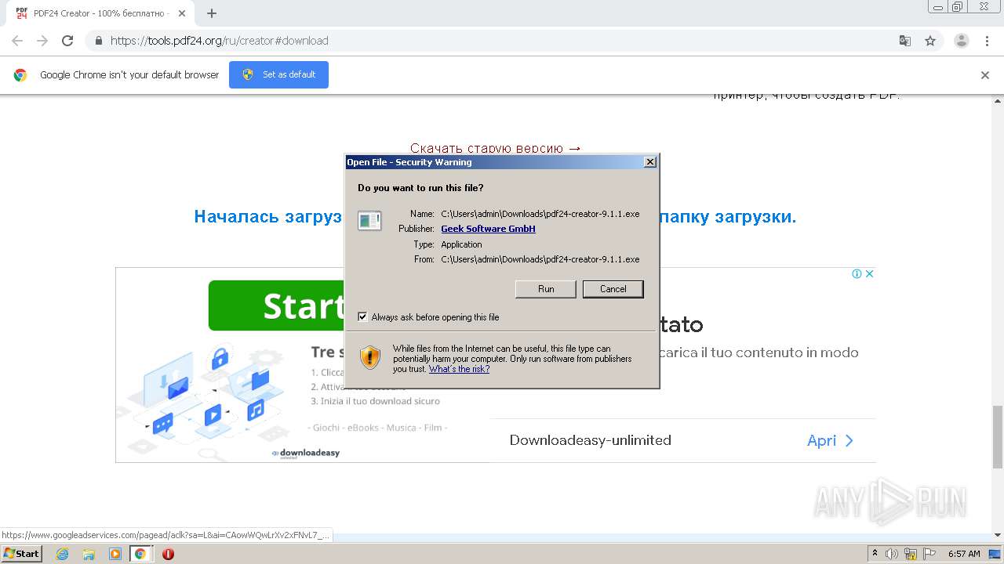1004x564 pixels.
Task: Click the file icon in the warning dialog
Action: 369,221
